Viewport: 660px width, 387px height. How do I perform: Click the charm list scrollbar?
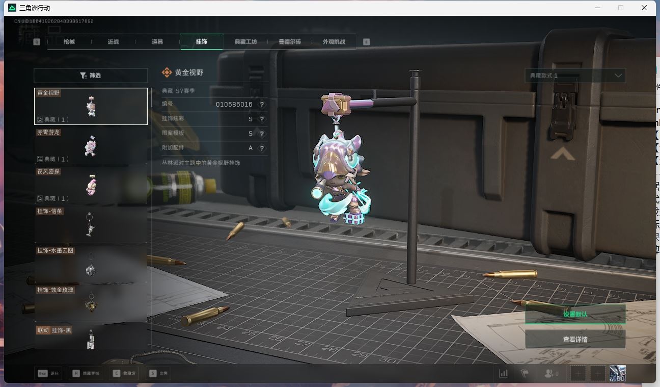pos(151,97)
